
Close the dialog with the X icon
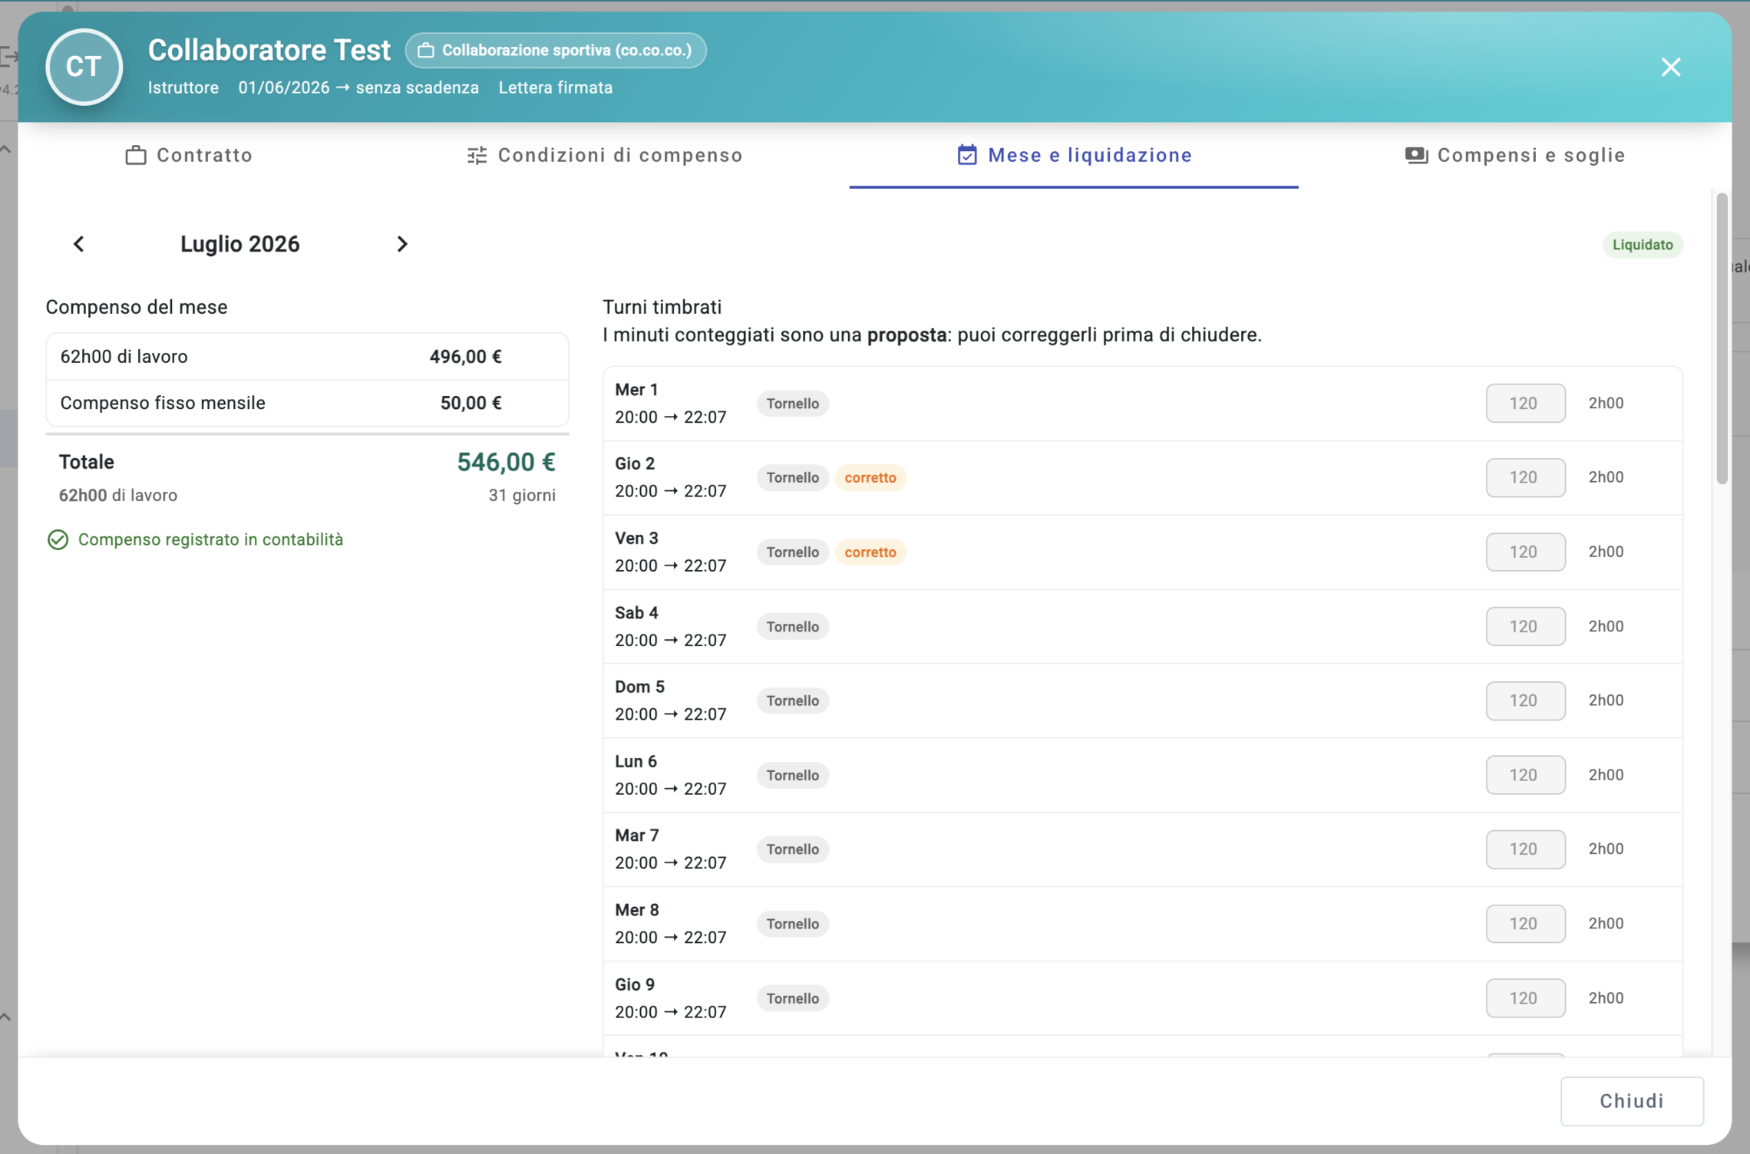(1670, 67)
